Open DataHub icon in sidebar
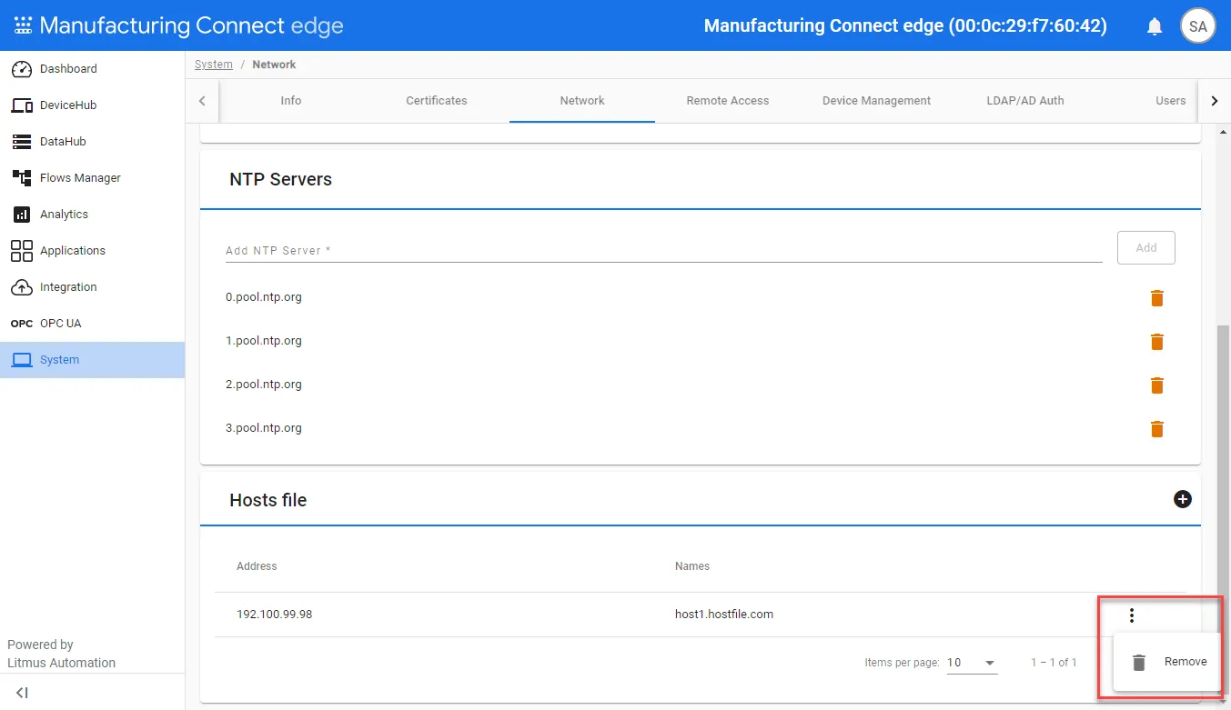 click(22, 142)
